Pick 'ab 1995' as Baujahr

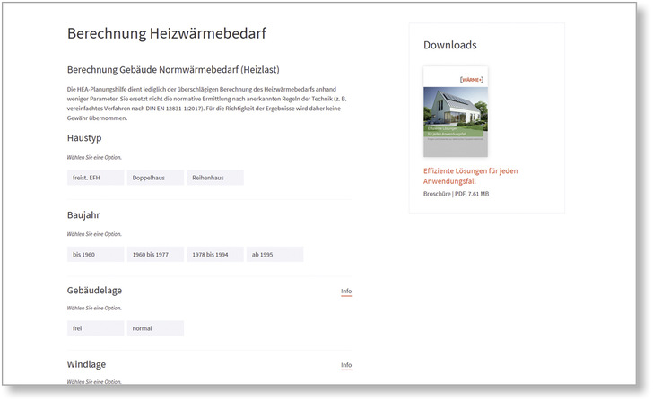(x=274, y=255)
